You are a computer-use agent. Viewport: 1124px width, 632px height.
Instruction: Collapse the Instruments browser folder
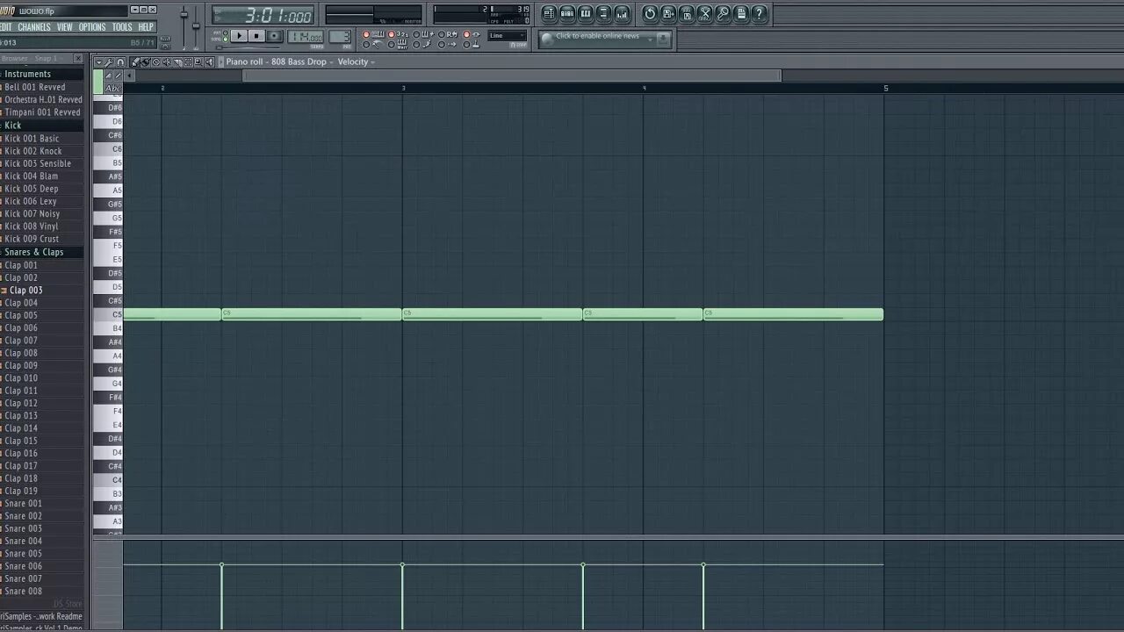[27, 74]
